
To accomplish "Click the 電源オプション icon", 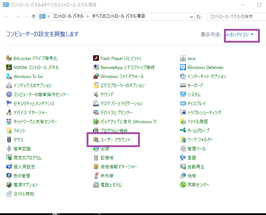I will [x=9, y=185].
